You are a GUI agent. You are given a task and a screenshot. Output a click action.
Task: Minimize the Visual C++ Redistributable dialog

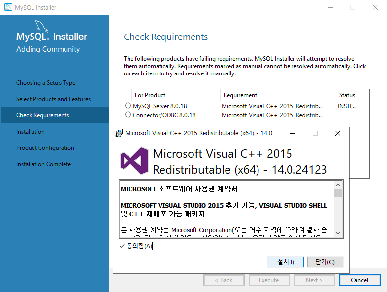click(293, 133)
